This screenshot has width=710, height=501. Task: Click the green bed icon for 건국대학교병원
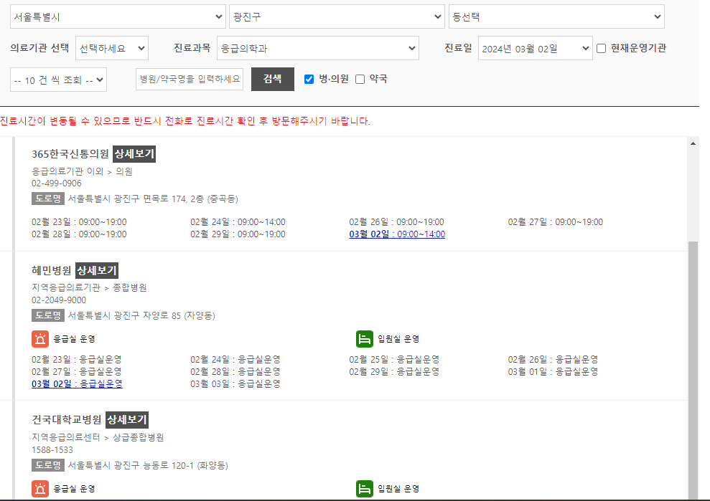tap(365, 488)
